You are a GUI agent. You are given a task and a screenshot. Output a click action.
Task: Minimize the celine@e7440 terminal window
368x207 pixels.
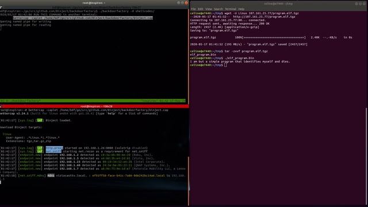click(x=356, y=4)
